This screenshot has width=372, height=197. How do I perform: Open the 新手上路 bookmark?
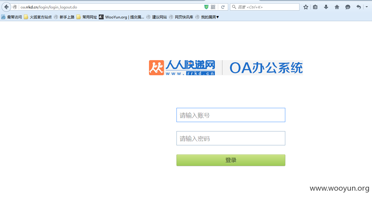click(64, 17)
